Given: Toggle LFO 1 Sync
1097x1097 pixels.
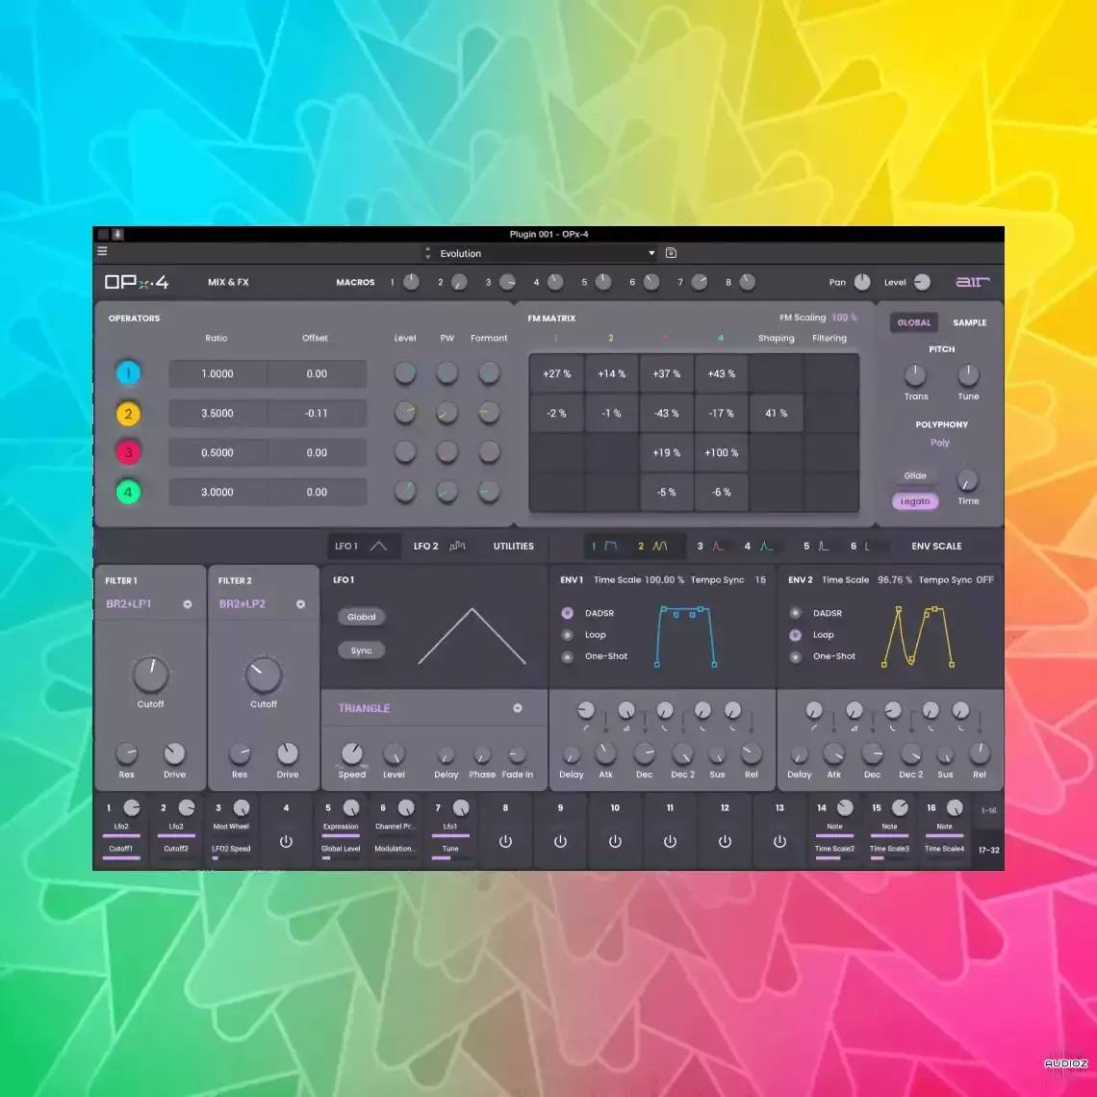Looking at the screenshot, I should point(362,650).
